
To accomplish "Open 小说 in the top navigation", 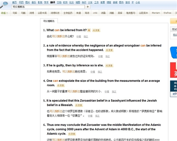I will click(x=138, y=2).
